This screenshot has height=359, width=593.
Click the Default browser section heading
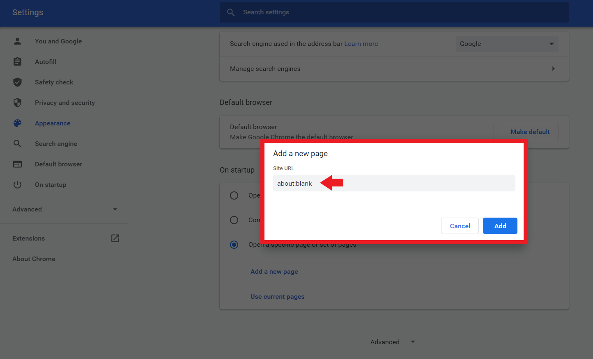coord(246,102)
